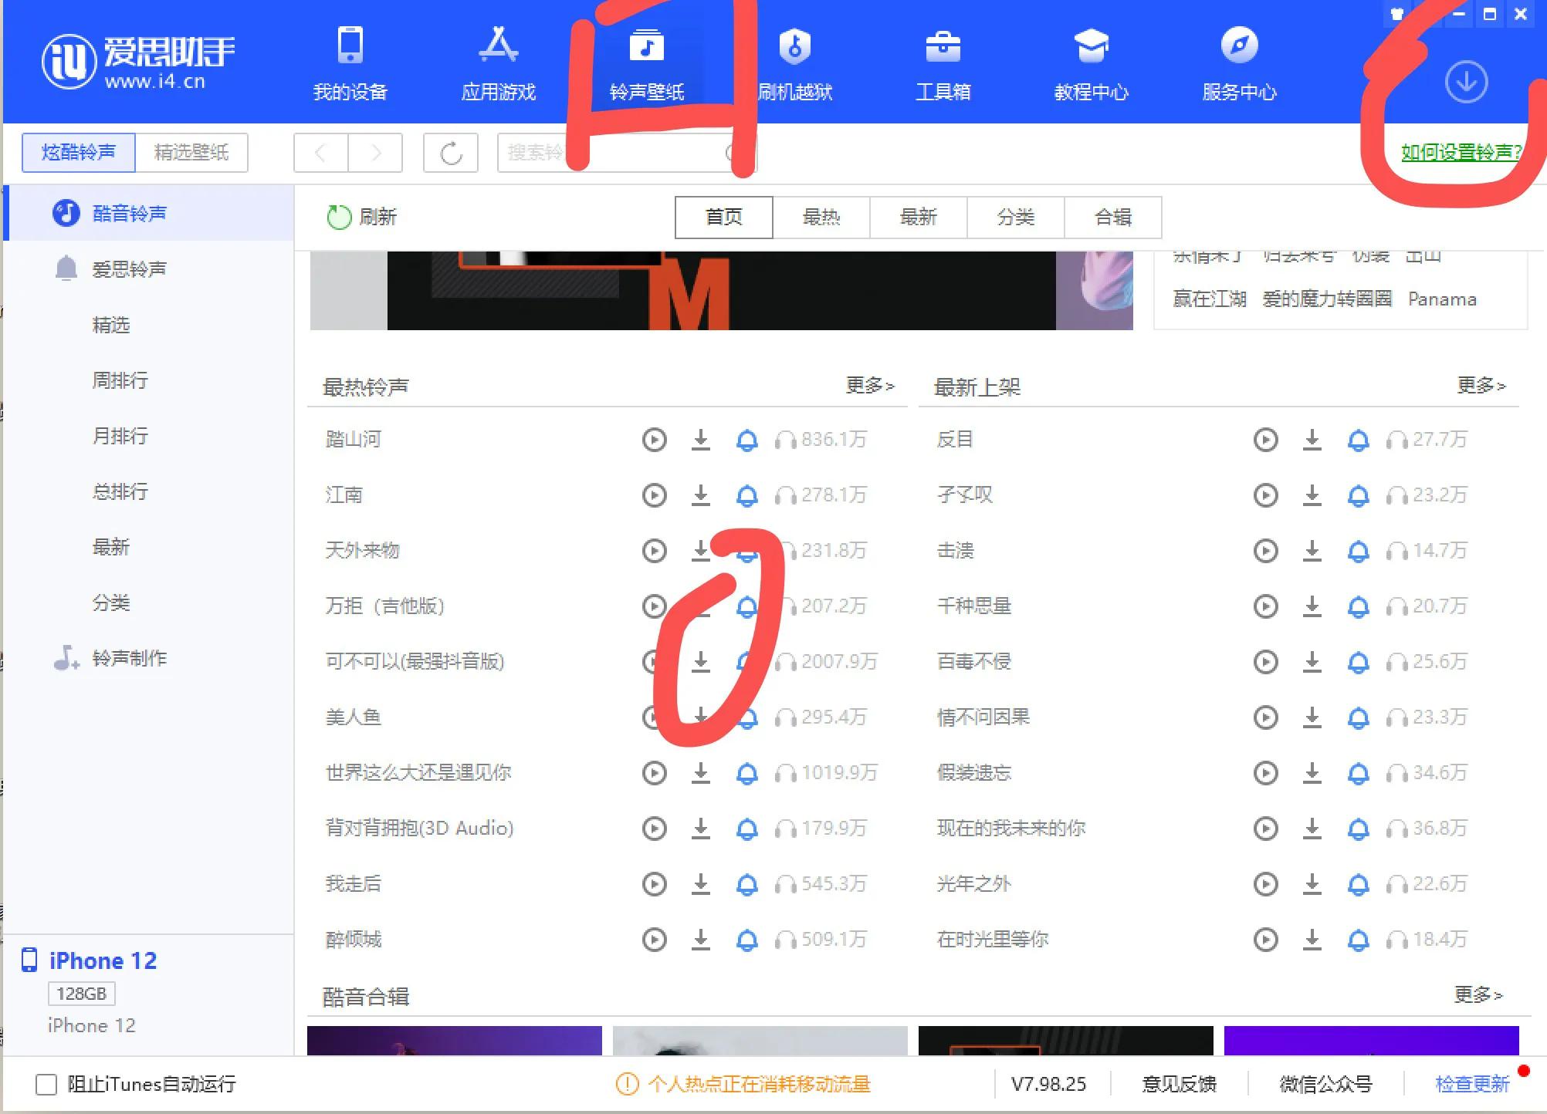Viewport: 1547px width, 1114px height.
Task: Open 周排行 weekly ranking in sidebar
Action: [x=120, y=380]
